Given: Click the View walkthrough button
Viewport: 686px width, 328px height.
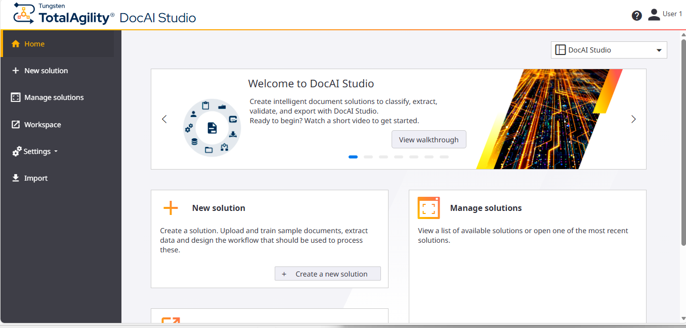Looking at the screenshot, I should (428, 139).
